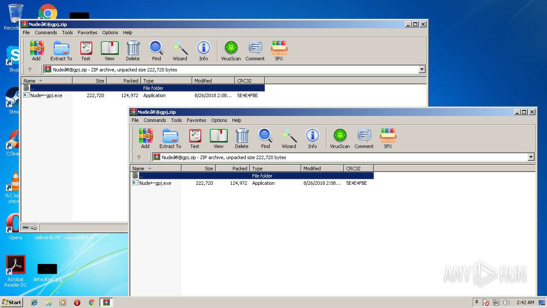Viewport: 547px width, 308px height.
Task: Click Test icon in back WinRAR window
Action: (86, 50)
